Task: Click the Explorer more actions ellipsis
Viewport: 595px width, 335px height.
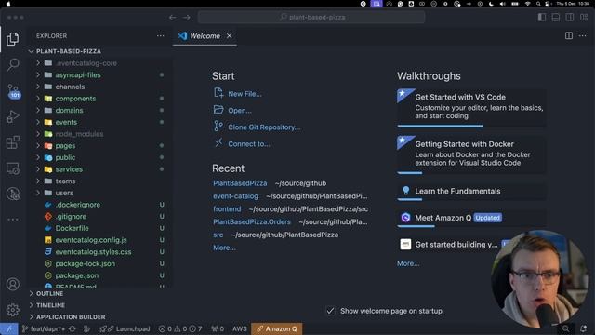Action: click(x=161, y=35)
